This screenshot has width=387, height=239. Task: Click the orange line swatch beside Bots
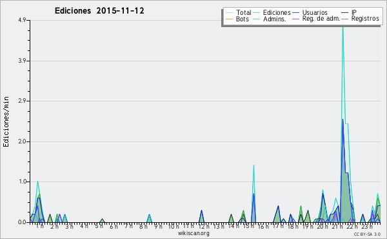229,19
